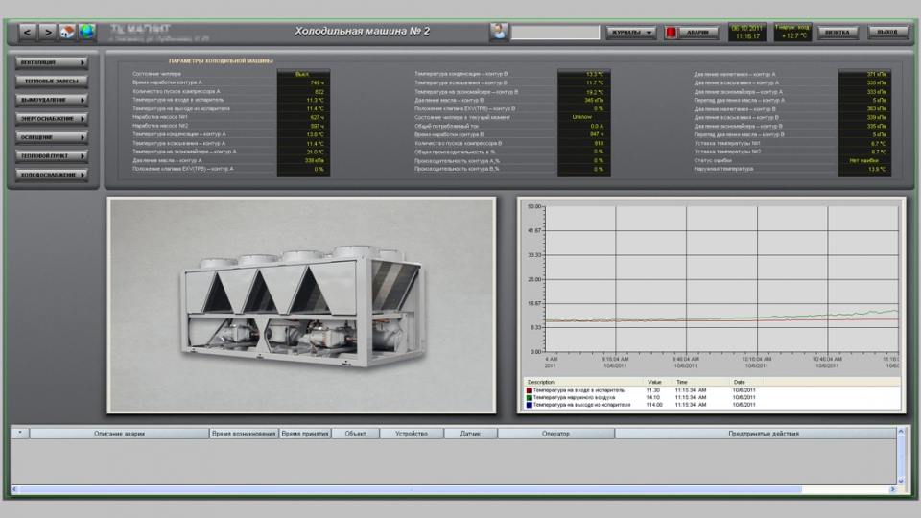Click the date and time display
The image size is (921, 518).
747,33
